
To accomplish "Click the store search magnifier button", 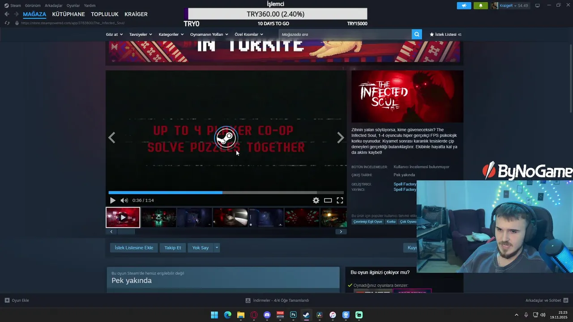I will 417,34.
